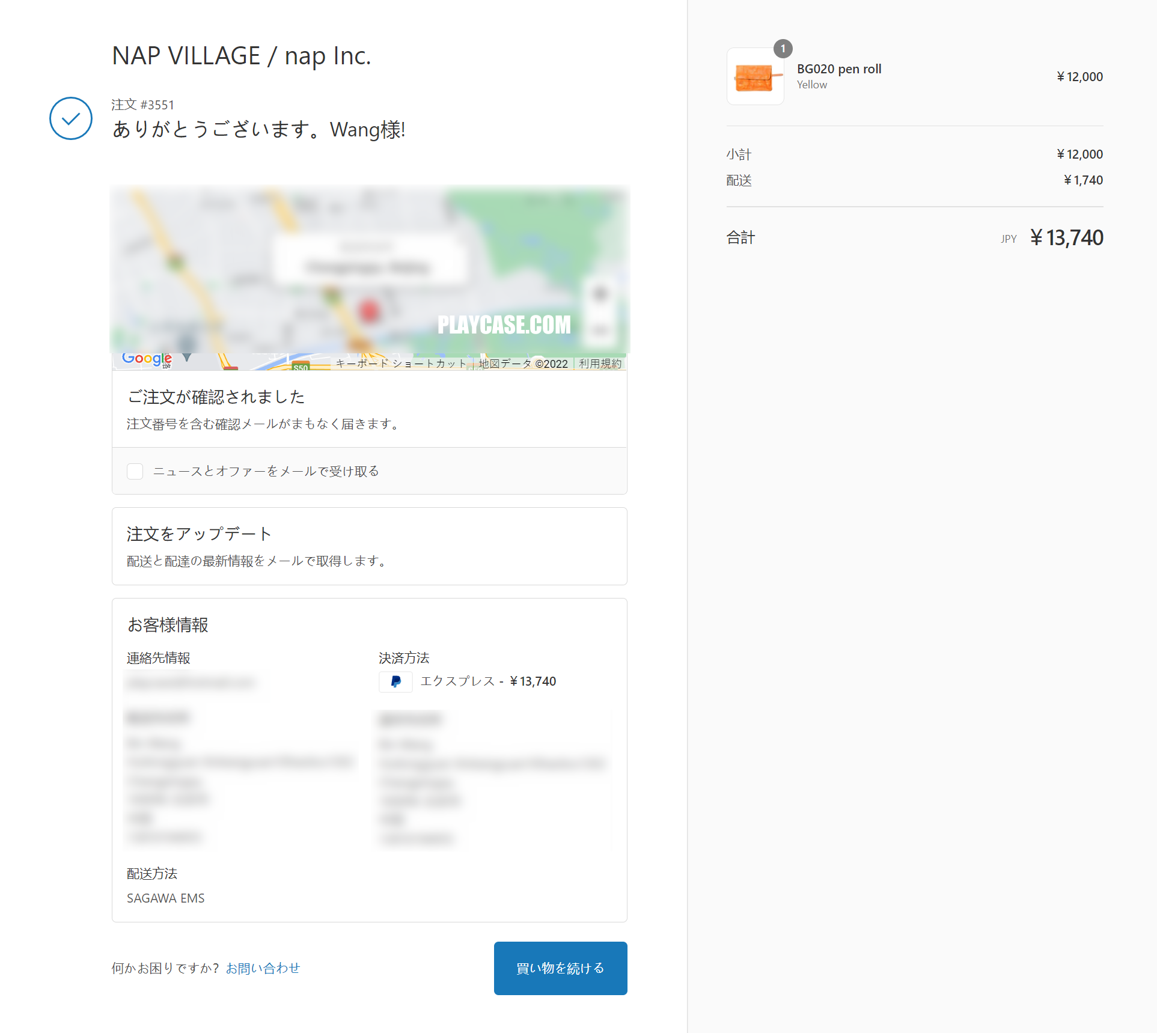Click the BG020 pen roll product name

pos(839,69)
